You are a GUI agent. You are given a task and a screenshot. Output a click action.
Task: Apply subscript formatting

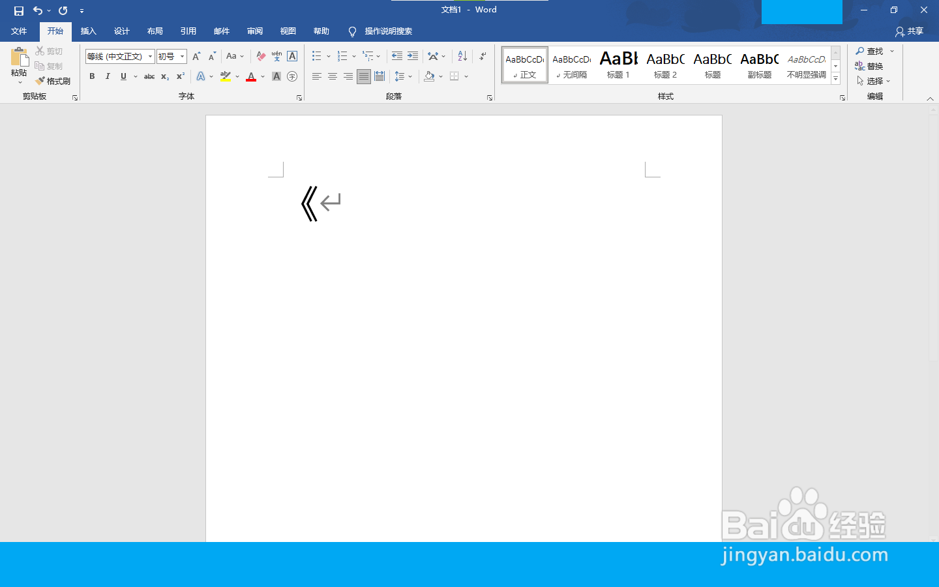click(x=165, y=76)
